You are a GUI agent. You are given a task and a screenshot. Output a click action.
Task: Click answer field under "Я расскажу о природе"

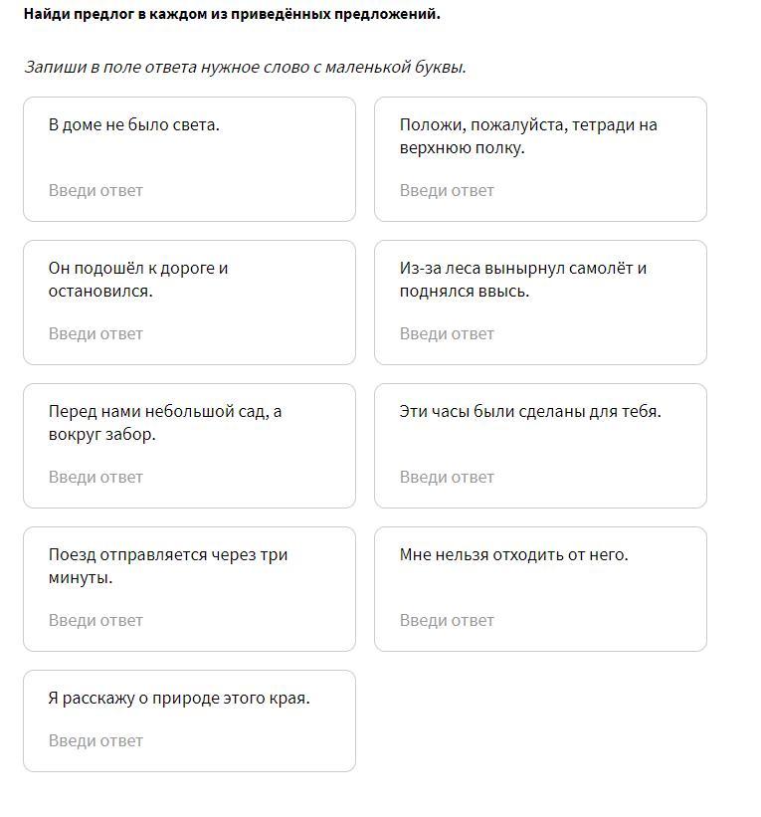[x=189, y=740]
